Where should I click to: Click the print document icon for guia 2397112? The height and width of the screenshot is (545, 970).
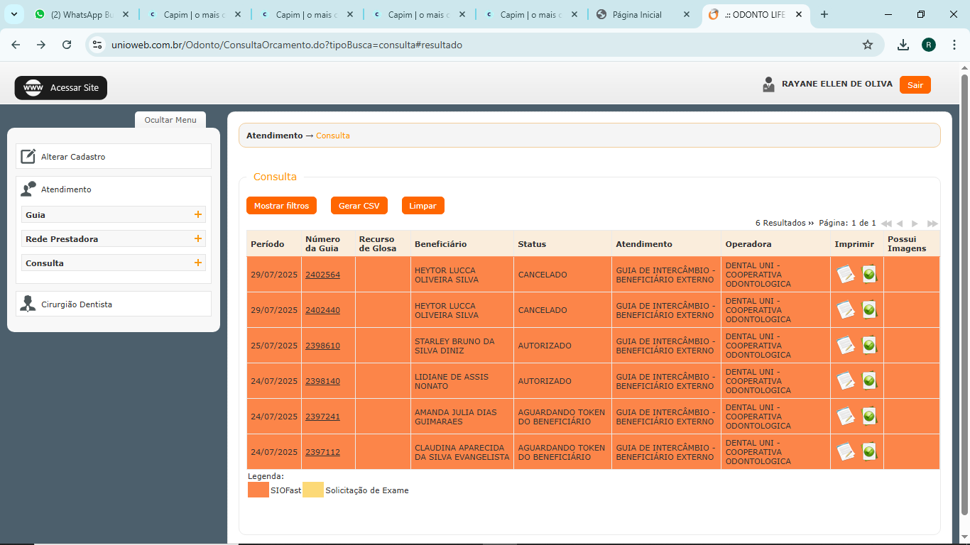tap(845, 451)
